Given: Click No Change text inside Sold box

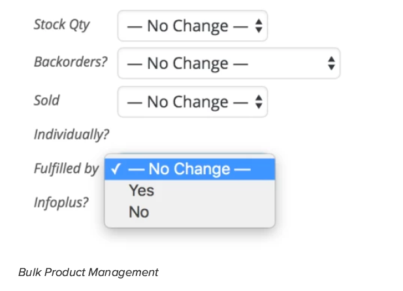Looking at the screenshot, I should click(x=187, y=102).
